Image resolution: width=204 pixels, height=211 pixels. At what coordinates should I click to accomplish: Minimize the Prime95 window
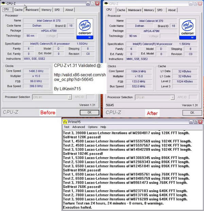coord(191,122)
